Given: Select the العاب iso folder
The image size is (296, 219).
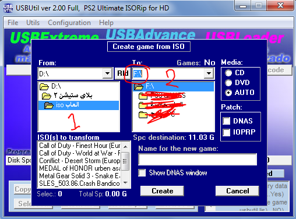Looking at the screenshot, I should pos(79,105).
